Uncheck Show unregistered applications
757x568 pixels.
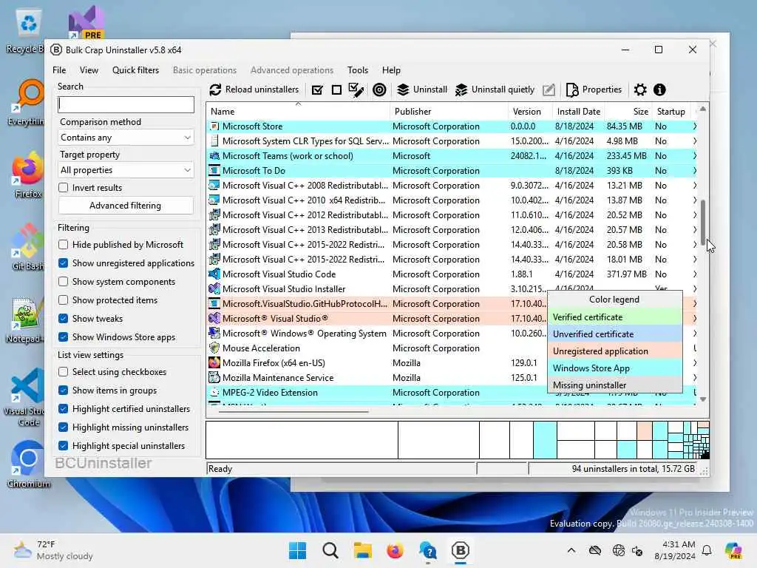[64, 263]
